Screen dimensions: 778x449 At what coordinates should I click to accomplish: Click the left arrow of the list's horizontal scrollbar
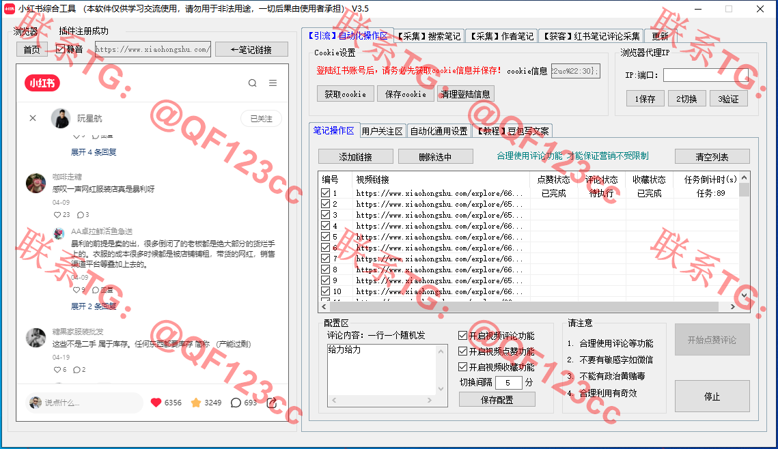pos(324,307)
